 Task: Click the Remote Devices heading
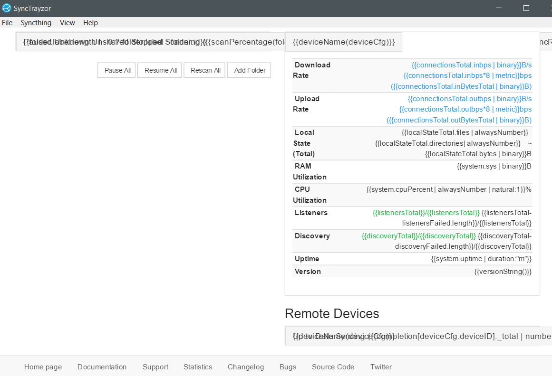[x=332, y=313]
